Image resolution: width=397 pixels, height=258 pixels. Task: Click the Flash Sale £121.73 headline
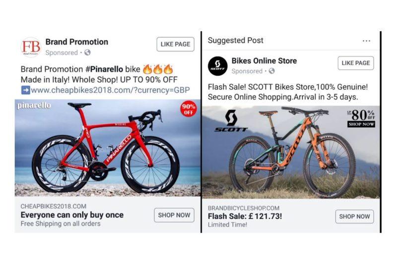click(x=245, y=216)
